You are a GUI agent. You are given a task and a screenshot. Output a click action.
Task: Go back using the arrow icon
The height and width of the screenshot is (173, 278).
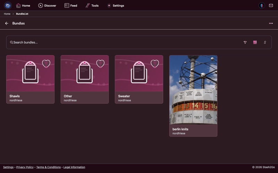7,23
